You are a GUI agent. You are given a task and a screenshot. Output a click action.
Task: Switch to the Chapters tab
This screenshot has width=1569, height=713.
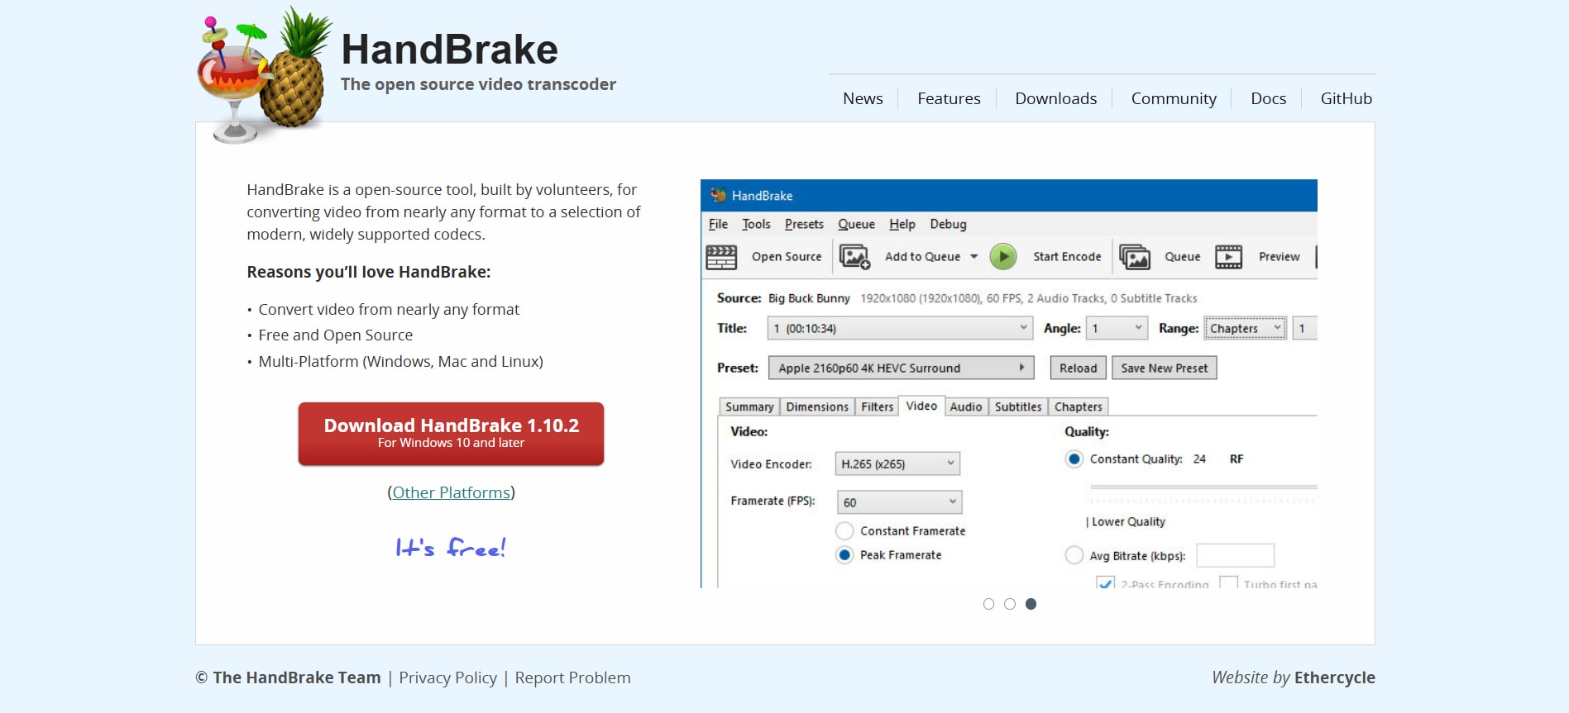pos(1079,406)
